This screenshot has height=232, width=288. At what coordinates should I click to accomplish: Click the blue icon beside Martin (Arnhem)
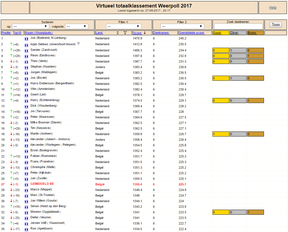(27, 135)
